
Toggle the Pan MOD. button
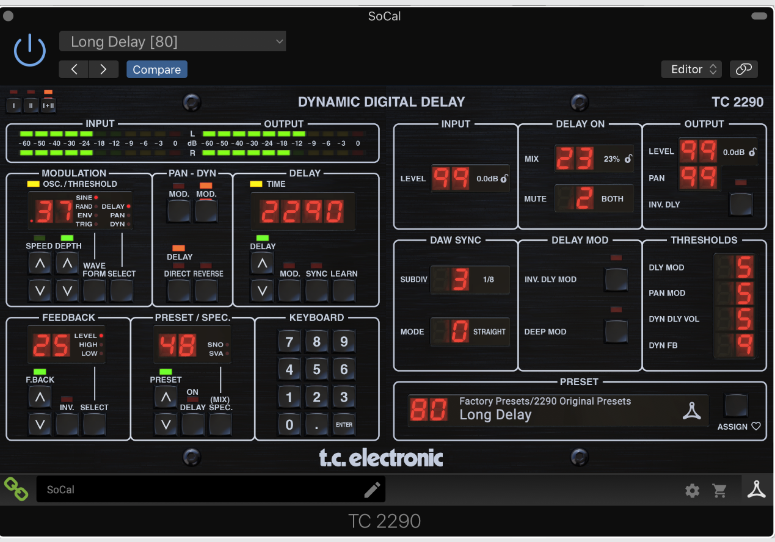(x=179, y=211)
